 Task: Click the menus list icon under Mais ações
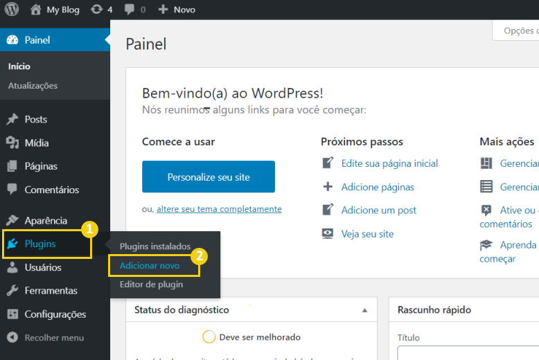point(486,186)
